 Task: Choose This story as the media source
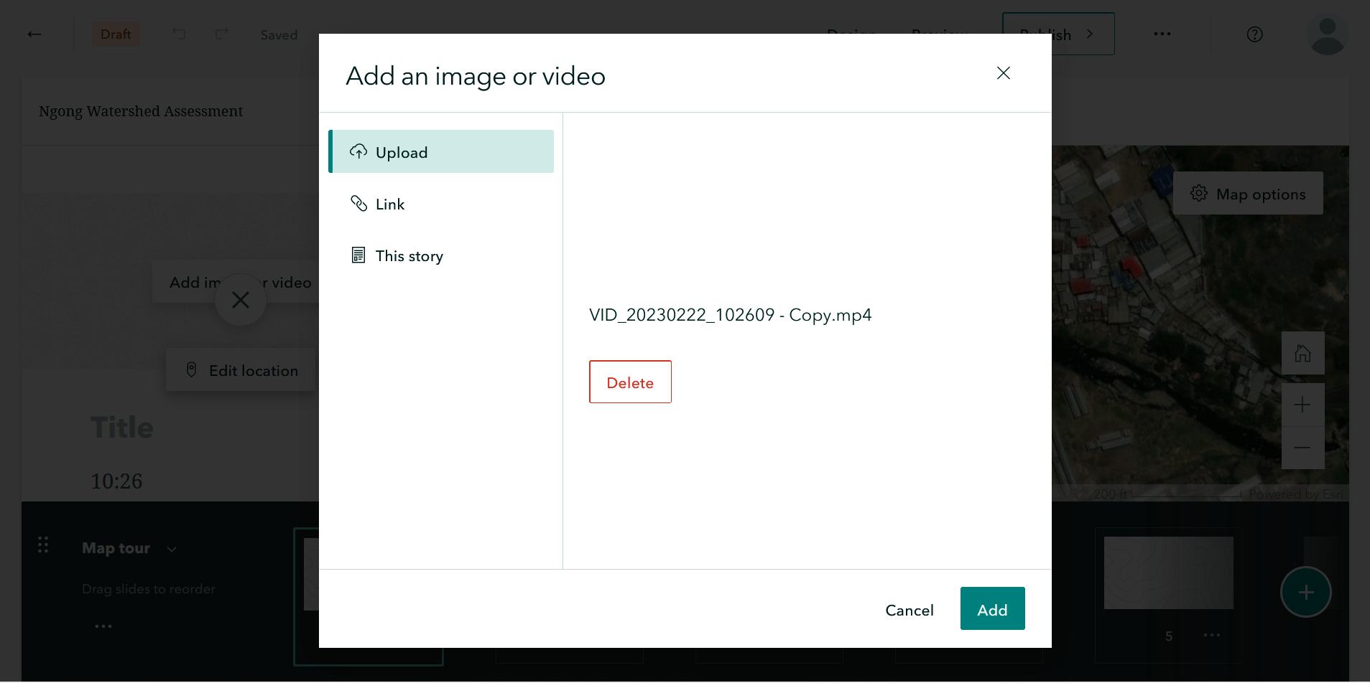[408, 255]
